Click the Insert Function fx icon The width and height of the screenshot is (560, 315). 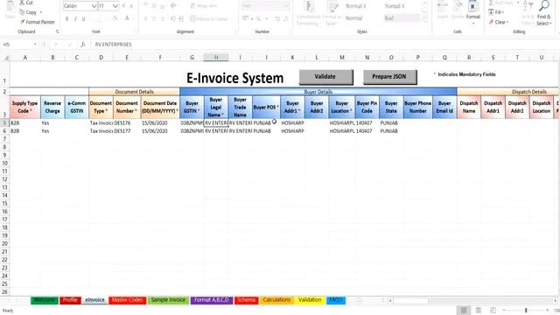click(x=82, y=45)
